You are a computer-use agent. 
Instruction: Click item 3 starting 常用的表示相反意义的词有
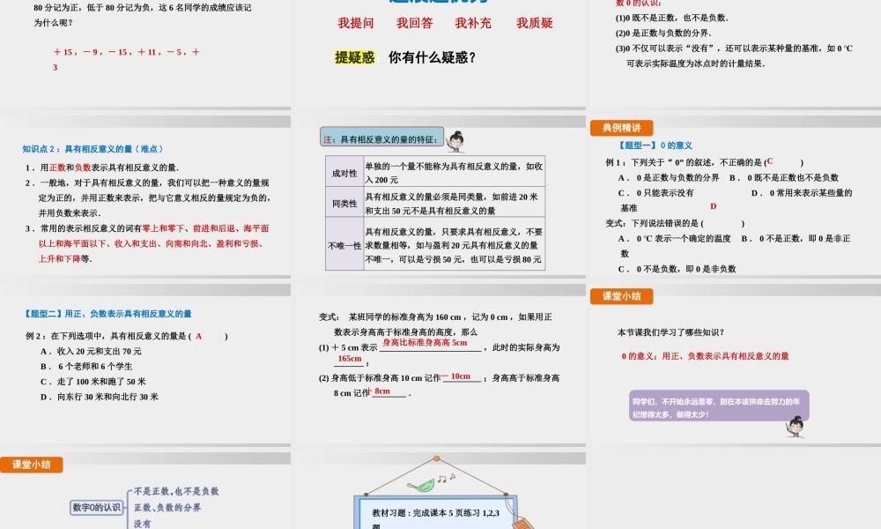(148, 243)
